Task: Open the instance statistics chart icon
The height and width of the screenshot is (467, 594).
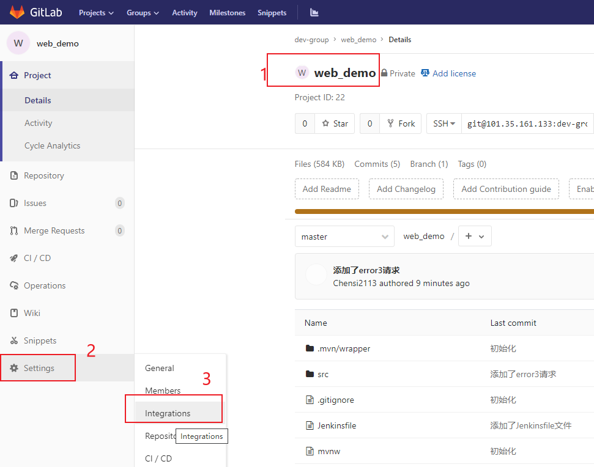Action: (314, 12)
